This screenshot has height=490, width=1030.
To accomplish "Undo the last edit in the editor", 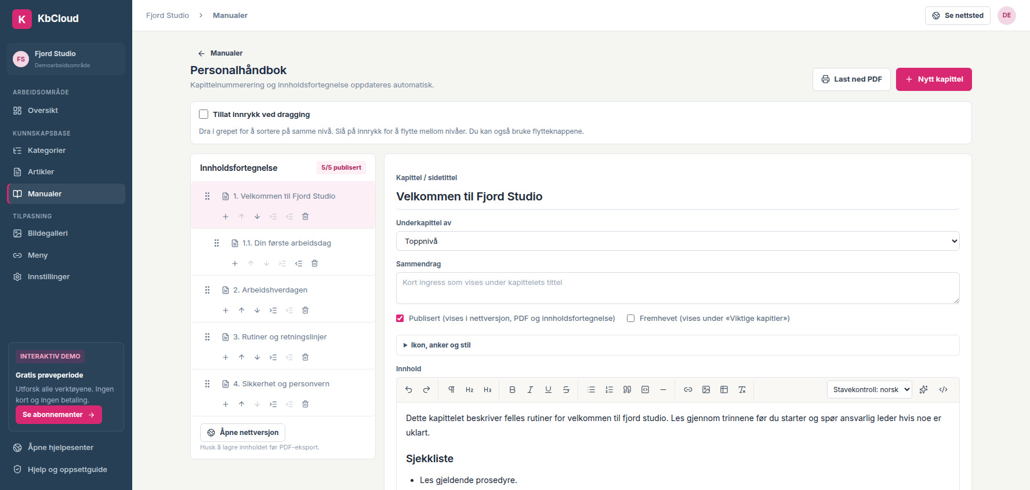I will click(408, 390).
